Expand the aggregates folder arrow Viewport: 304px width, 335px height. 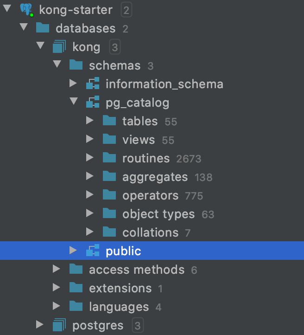click(x=90, y=176)
